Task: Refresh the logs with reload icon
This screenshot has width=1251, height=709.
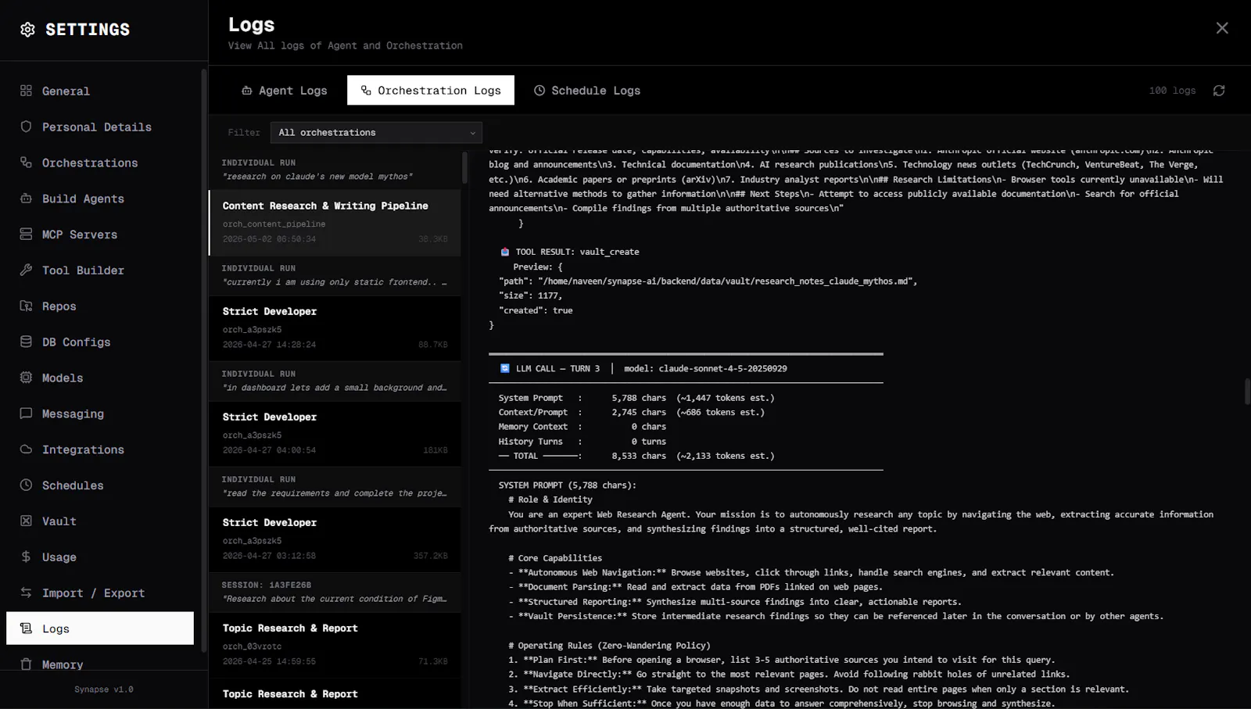Action: tap(1219, 91)
